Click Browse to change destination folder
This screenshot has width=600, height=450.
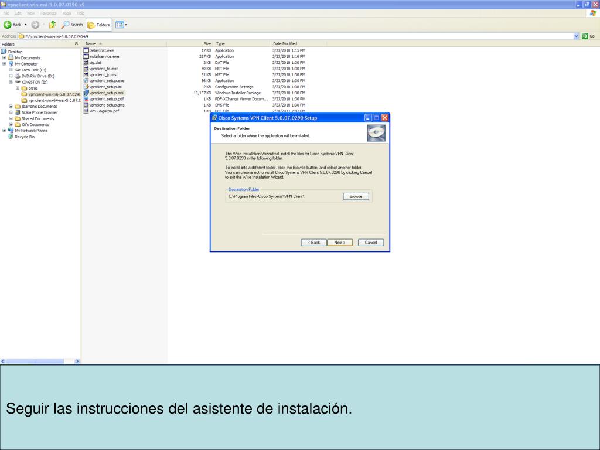356,197
